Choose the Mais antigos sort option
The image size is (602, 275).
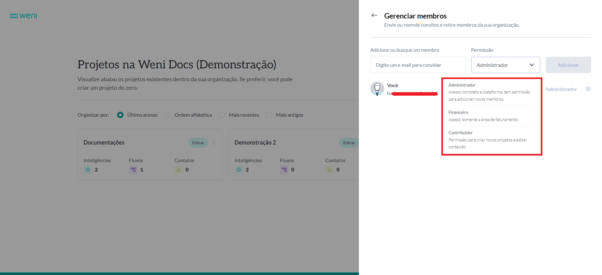(269, 115)
